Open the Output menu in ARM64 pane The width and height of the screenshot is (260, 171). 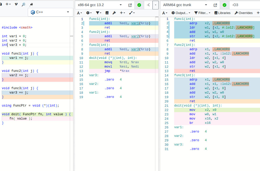(x=181, y=13)
